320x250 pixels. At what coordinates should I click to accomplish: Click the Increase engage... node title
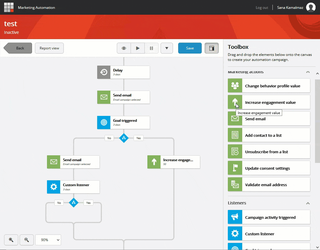(x=178, y=160)
